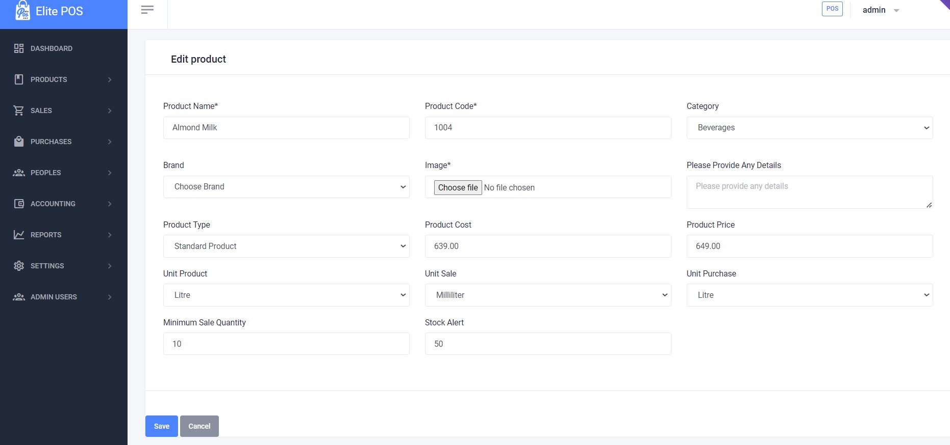Expand the Peoples submenu chevron
This screenshot has height=445, width=950.
pos(110,173)
